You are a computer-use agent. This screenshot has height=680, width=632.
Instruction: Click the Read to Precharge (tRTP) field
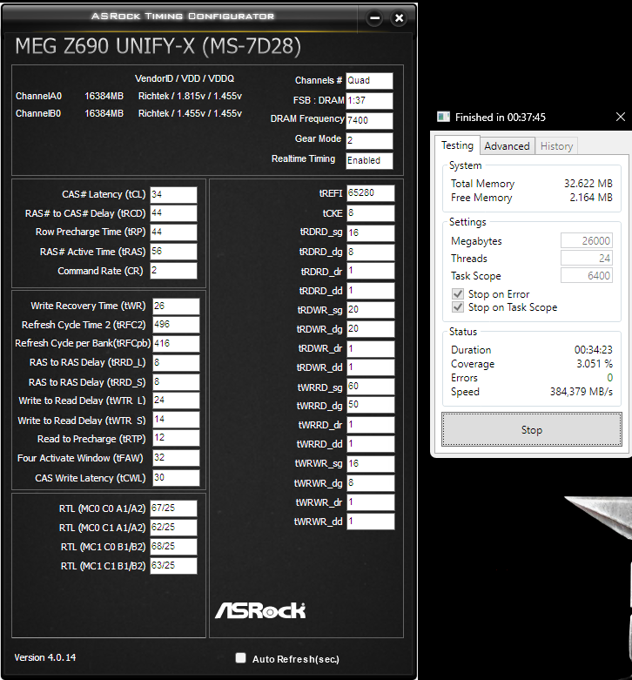(176, 438)
